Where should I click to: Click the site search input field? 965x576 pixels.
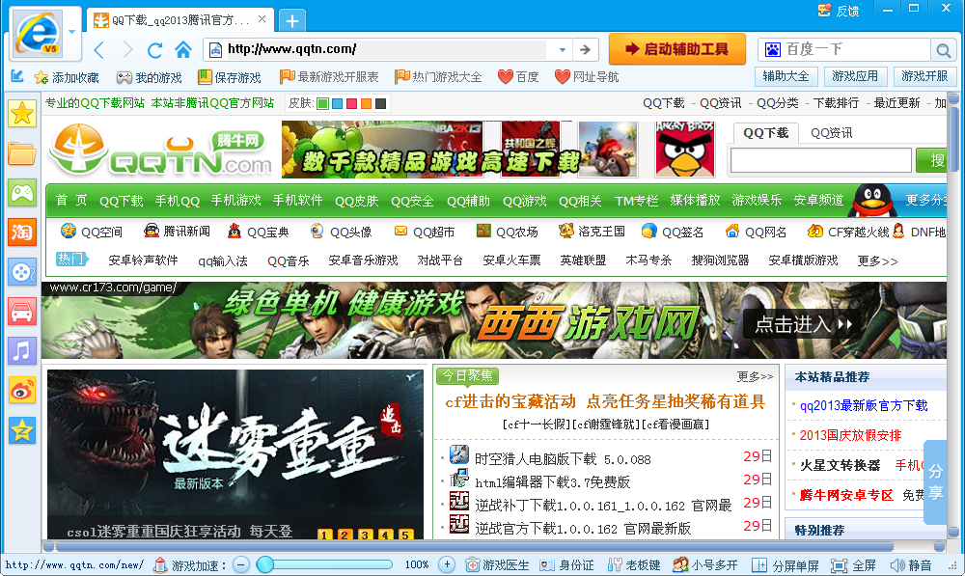(x=820, y=160)
